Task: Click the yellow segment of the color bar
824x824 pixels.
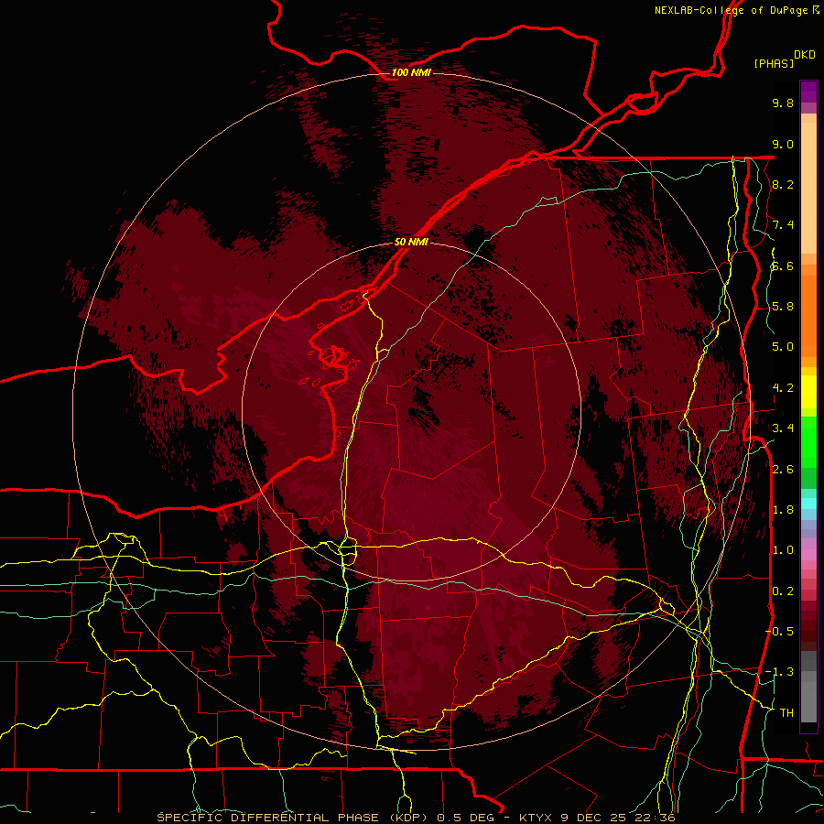Action: (x=808, y=392)
